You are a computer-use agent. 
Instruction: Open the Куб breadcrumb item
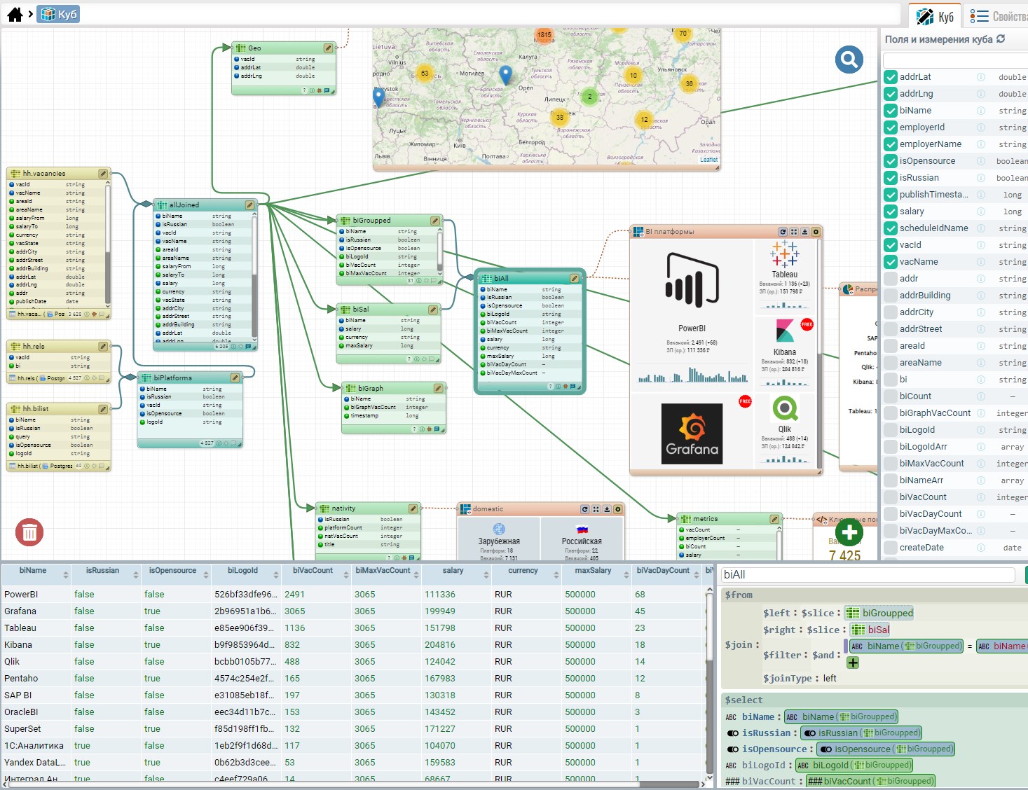pyautogui.click(x=58, y=14)
